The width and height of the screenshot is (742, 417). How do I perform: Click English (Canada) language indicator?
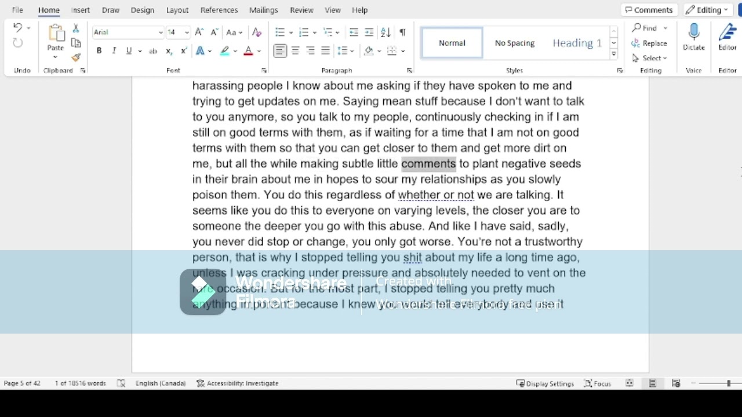click(161, 383)
